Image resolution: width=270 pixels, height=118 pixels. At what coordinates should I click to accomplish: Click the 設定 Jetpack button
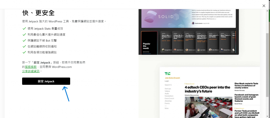tap(46, 81)
